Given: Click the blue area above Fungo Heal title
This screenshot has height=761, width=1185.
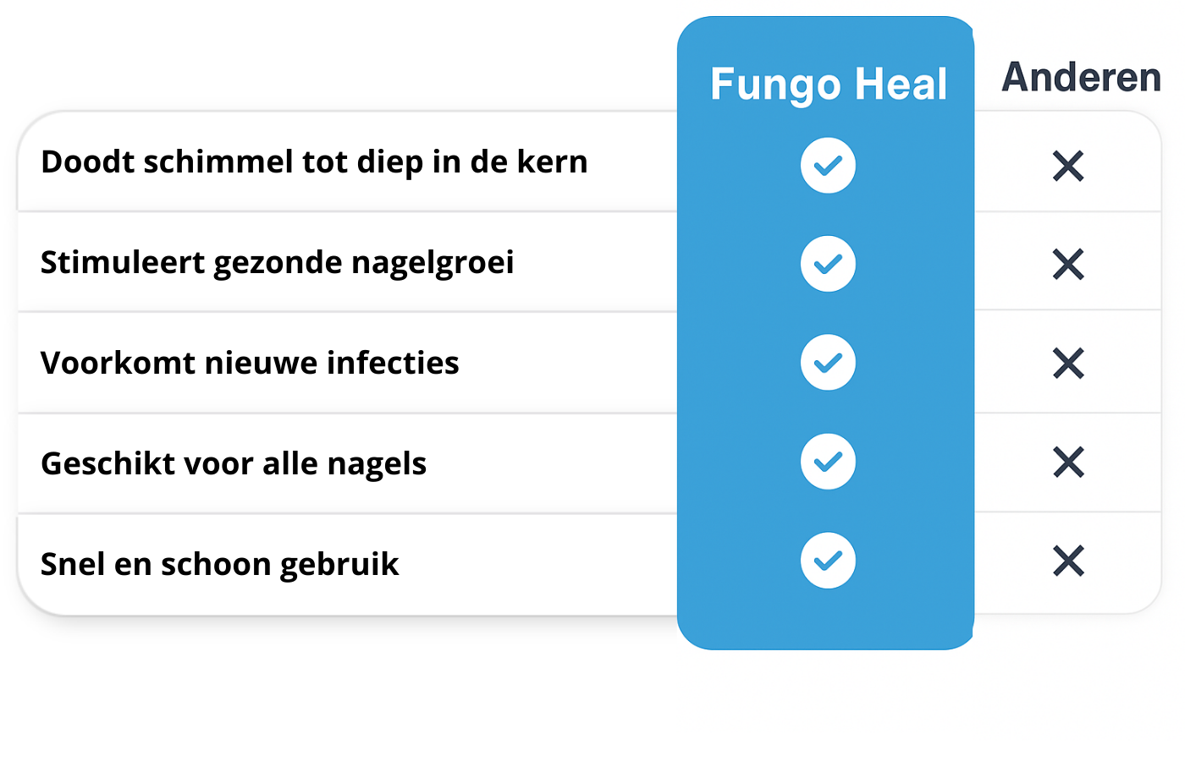Looking at the screenshot, I should (x=826, y=38).
